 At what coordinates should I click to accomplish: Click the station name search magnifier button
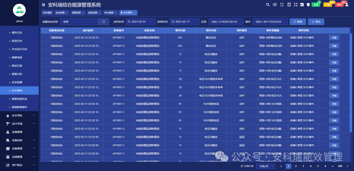[x=104, y=22]
